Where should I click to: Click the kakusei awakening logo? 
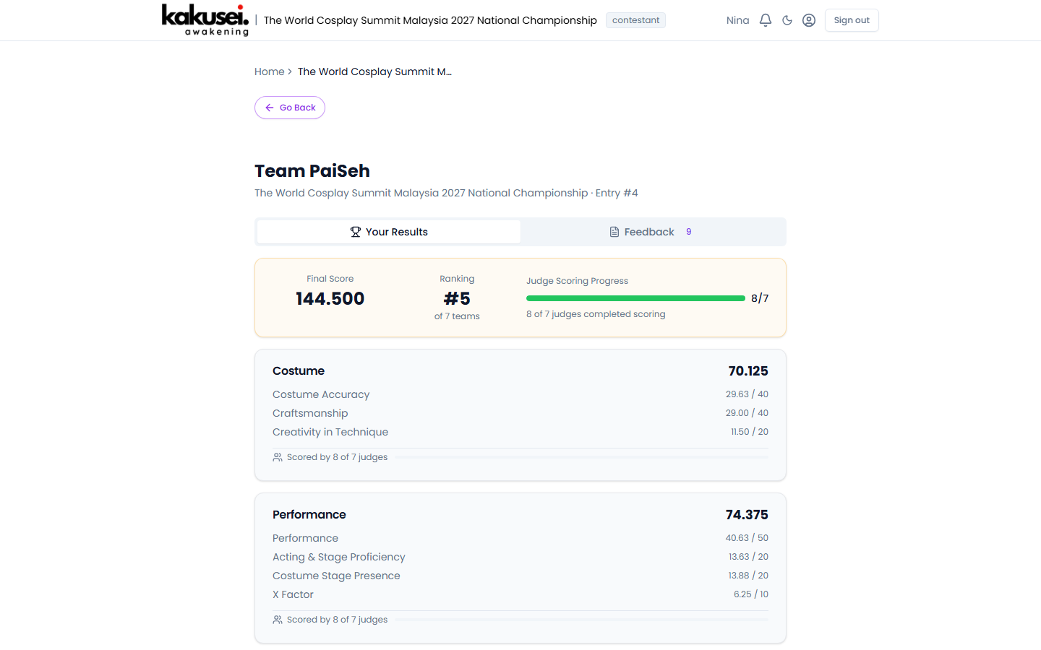pos(205,20)
